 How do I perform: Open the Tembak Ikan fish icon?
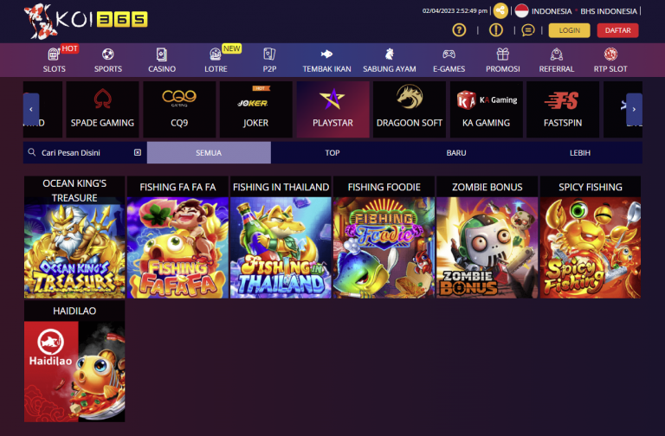326,54
